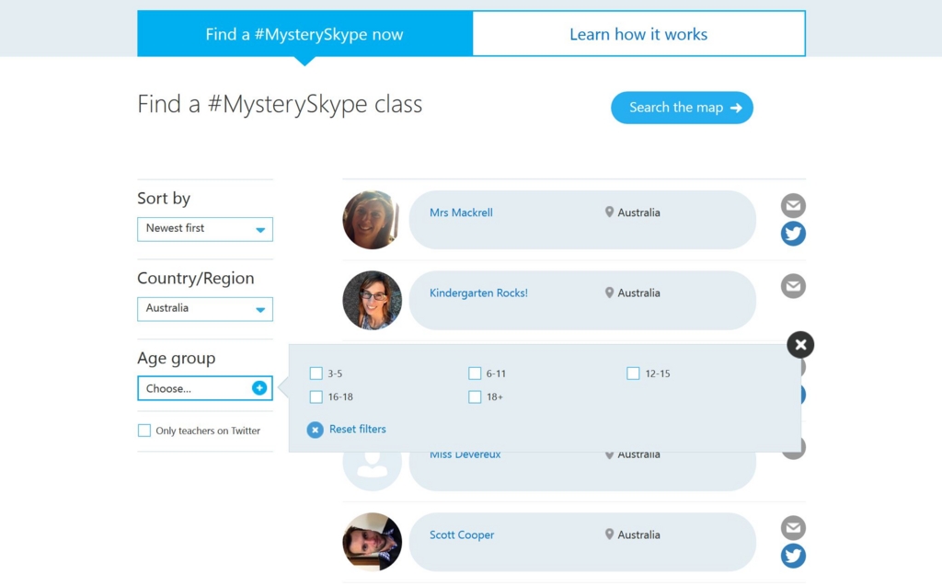The image size is (942, 586).
Task: Open Kindergarten Rocks! profile link
Action: click(x=478, y=293)
